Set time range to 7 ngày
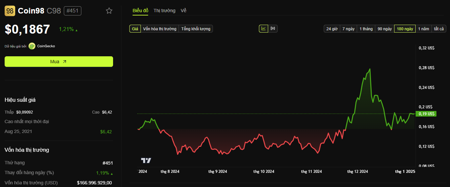The height and width of the screenshot is (187, 450). [348, 29]
